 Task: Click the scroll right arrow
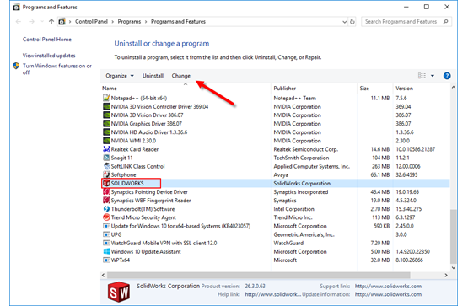tap(446, 275)
